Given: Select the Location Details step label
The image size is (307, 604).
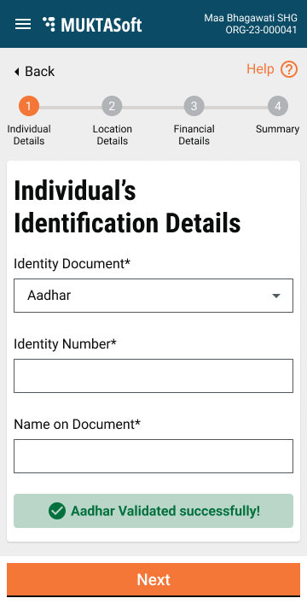Looking at the screenshot, I should pyautogui.click(x=113, y=135).
